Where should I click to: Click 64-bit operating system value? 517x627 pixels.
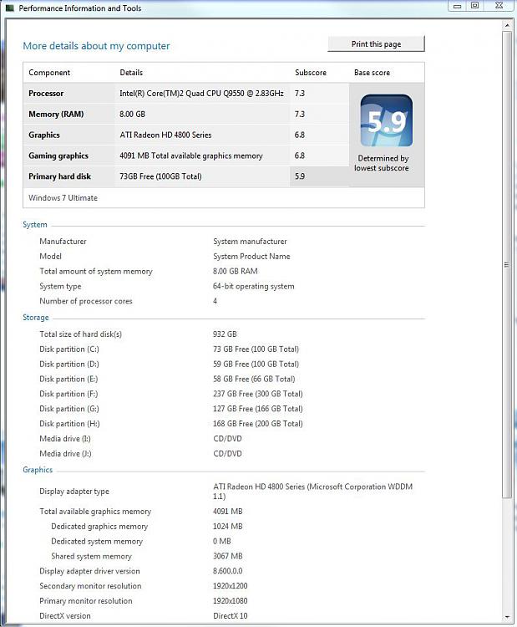tap(253, 286)
